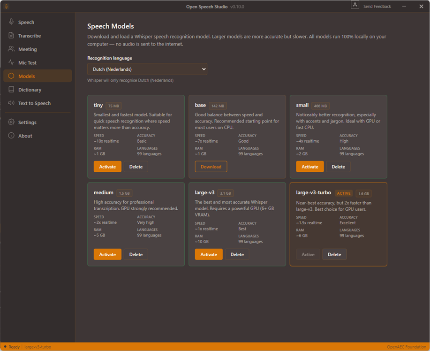This screenshot has height=351, width=430.
Task: Click the Very high accuracy value
Action: click(146, 222)
